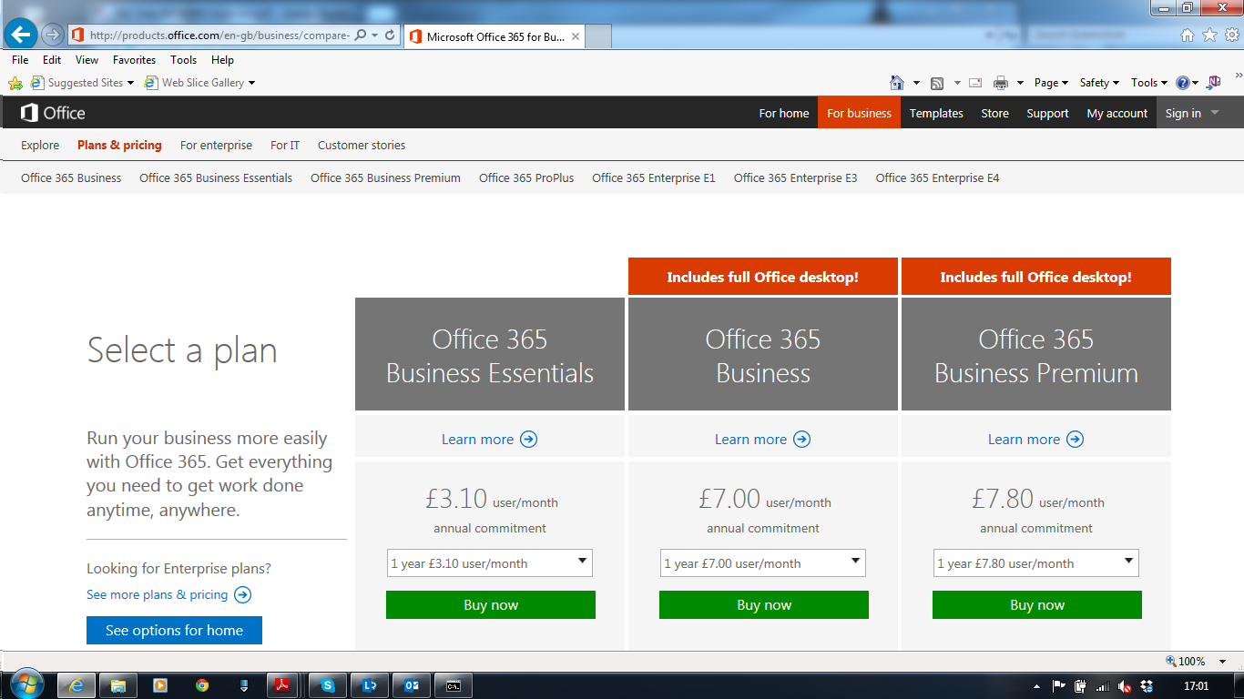Click the browser Forward arrow button
Image resolution: width=1244 pixels, height=699 pixels.
tap(53, 35)
